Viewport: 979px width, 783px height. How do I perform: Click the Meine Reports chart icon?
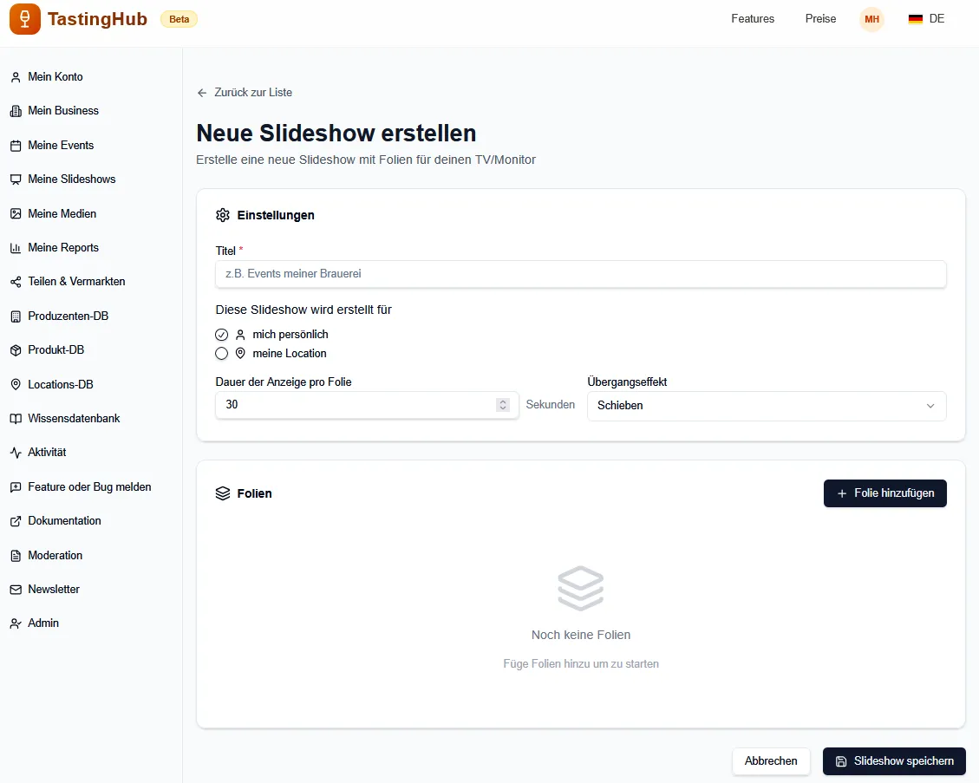[15, 248]
